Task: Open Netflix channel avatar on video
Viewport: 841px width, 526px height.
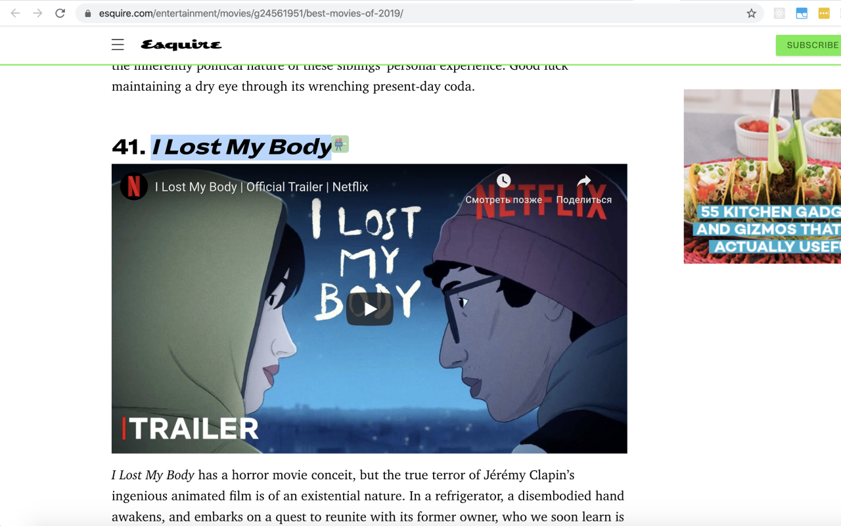Action: point(133,187)
